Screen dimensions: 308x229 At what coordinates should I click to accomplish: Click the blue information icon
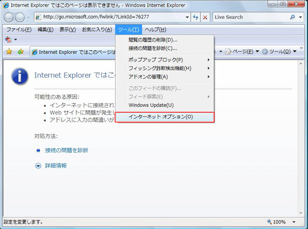pos(19,76)
